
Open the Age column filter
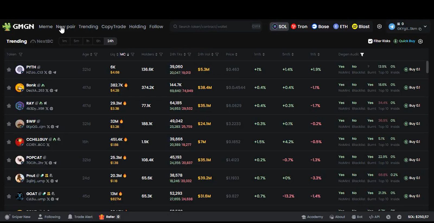(x=96, y=55)
